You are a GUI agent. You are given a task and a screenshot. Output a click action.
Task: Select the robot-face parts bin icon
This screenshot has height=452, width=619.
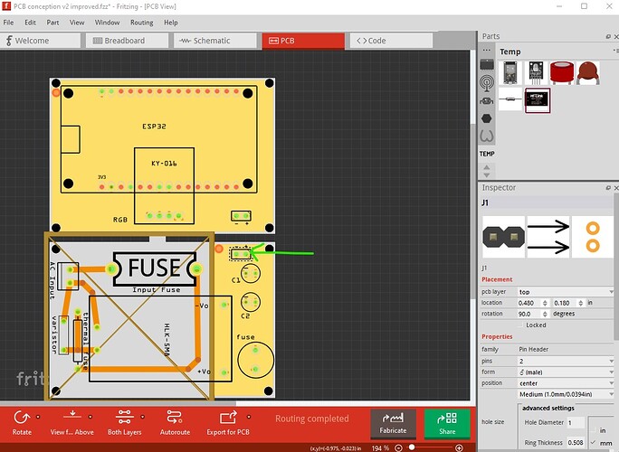pyautogui.click(x=487, y=101)
